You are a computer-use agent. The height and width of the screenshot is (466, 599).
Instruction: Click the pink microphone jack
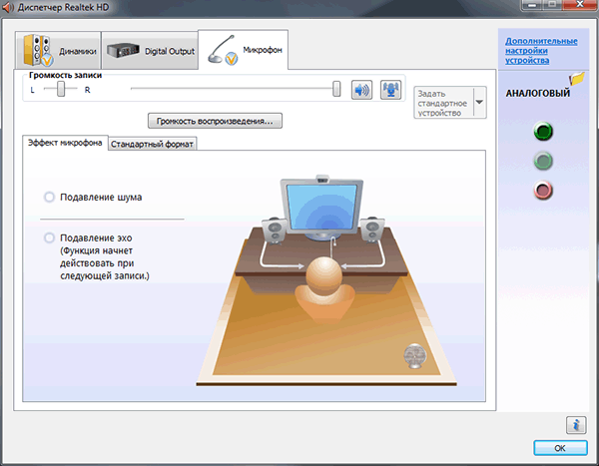tap(543, 191)
